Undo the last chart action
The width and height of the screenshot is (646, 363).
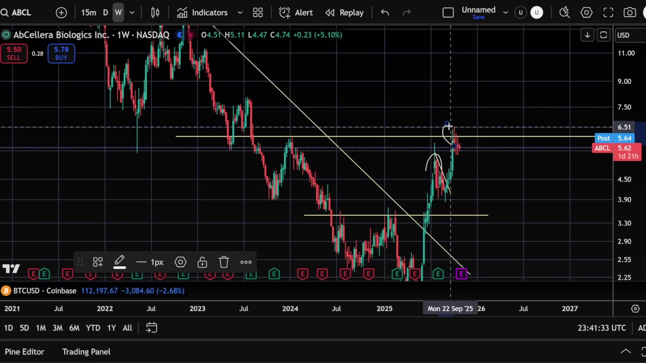coord(385,13)
